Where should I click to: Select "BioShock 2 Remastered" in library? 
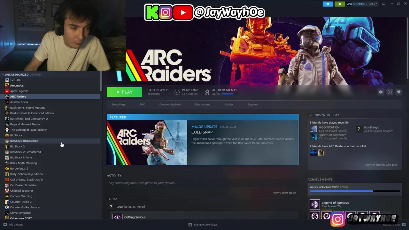pyautogui.click(x=26, y=152)
